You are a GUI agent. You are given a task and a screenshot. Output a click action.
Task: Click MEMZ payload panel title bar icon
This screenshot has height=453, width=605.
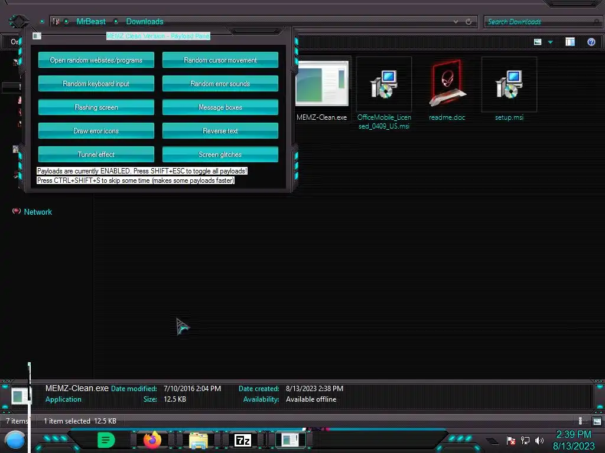(37, 36)
